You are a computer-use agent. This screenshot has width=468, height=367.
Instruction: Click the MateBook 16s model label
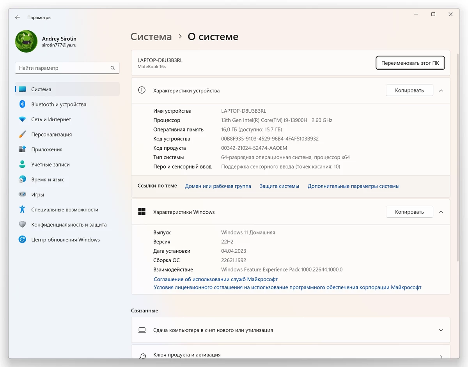[x=152, y=67]
